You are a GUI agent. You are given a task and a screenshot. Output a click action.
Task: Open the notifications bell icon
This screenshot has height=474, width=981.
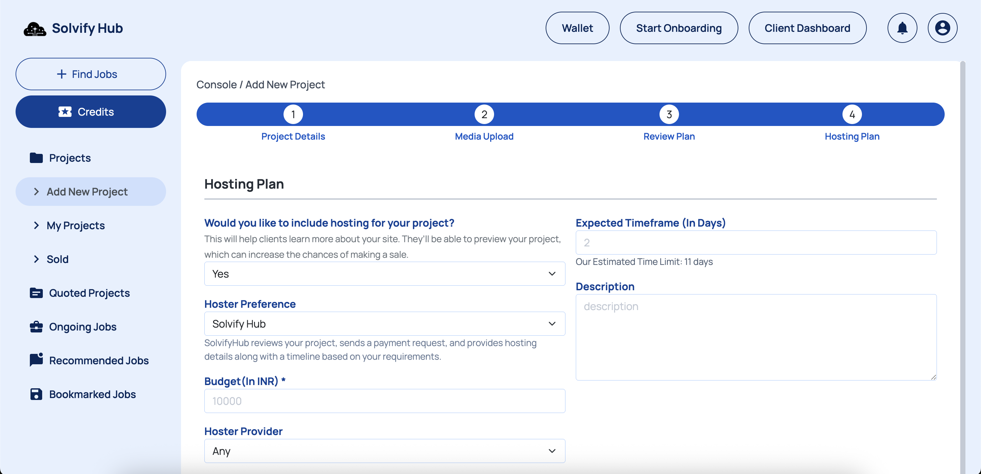(x=902, y=28)
